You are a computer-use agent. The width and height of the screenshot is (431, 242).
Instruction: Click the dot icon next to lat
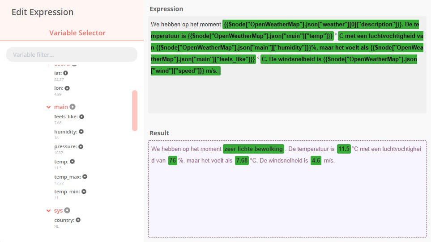tap(65, 73)
